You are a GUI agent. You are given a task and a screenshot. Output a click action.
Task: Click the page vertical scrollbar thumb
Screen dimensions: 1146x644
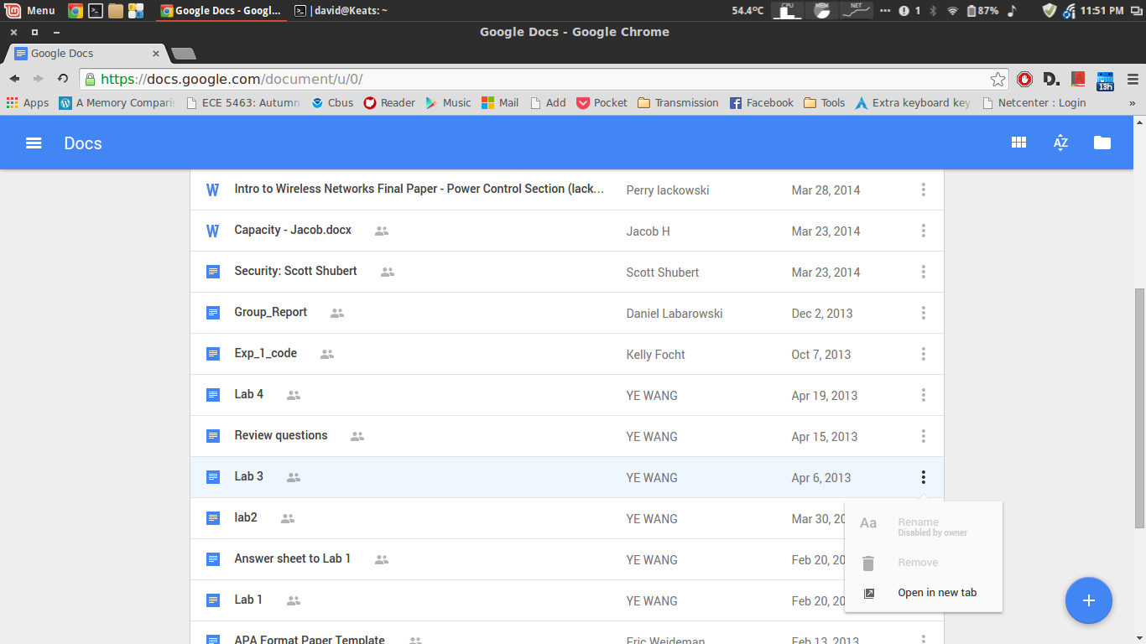[1139, 408]
